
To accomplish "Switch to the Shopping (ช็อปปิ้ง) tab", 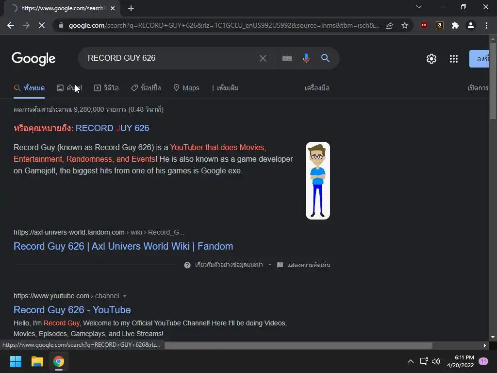I will tap(146, 88).
